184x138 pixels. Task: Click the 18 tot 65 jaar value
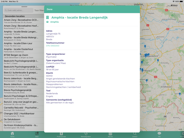click(x=52, y=70)
